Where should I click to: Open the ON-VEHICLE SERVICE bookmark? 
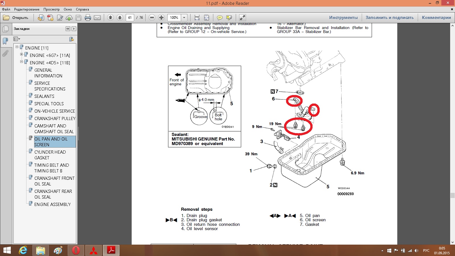(x=55, y=111)
